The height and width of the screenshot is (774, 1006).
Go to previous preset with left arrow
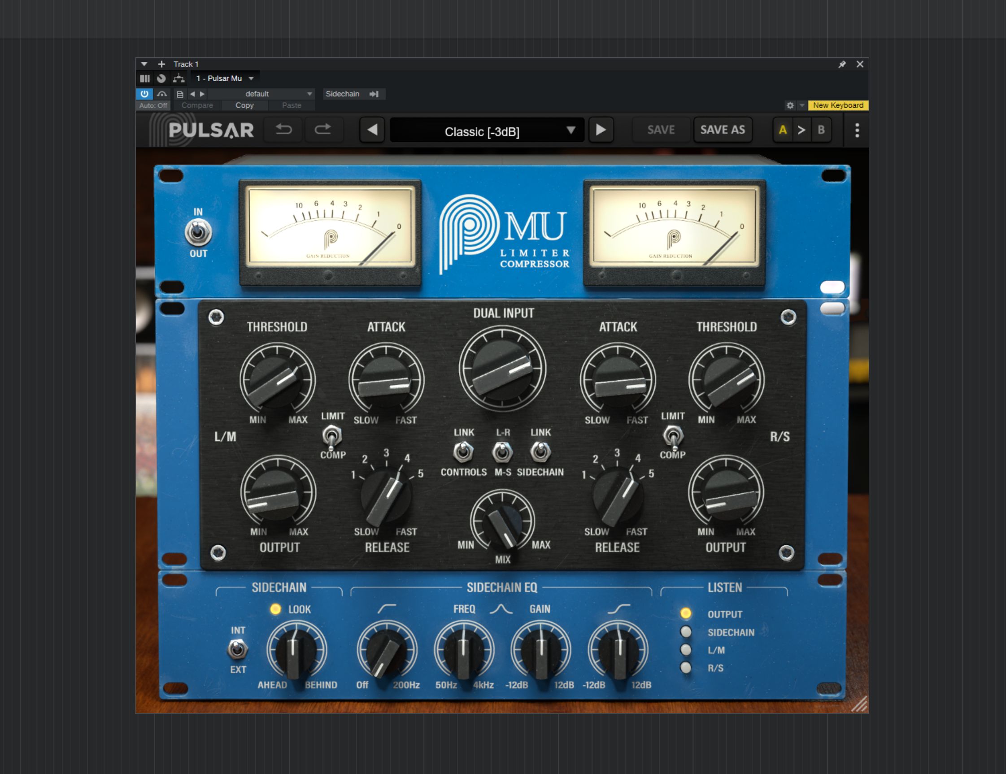[x=372, y=130]
